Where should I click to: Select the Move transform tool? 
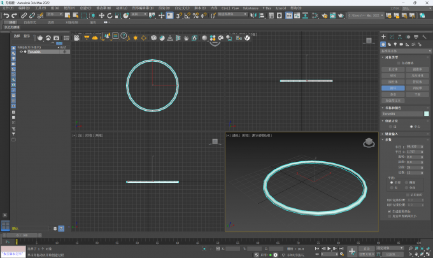point(101,15)
